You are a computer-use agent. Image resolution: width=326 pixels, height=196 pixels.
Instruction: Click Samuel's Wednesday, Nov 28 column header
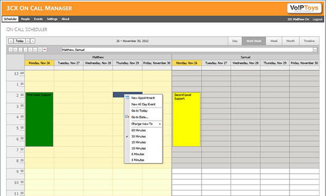click(x=246, y=63)
